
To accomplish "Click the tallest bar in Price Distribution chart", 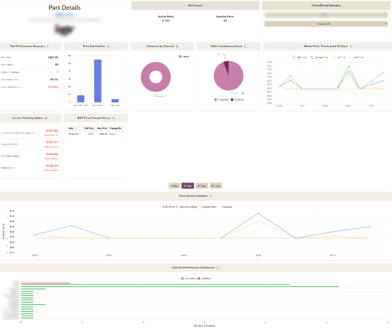I will click(98, 81).
